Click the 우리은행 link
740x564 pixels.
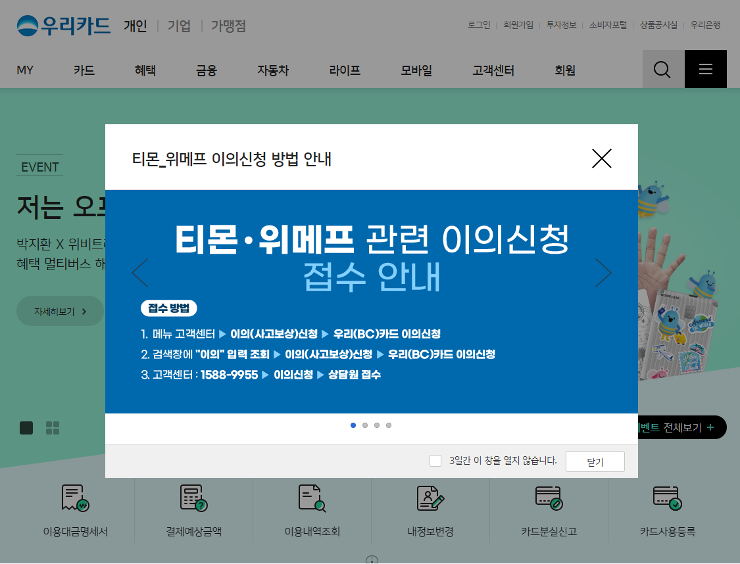(705, 25)
